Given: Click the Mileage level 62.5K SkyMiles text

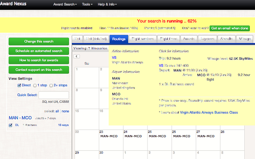Looking at the screenshot, I should pyautogui.click(x=230, y=59).
